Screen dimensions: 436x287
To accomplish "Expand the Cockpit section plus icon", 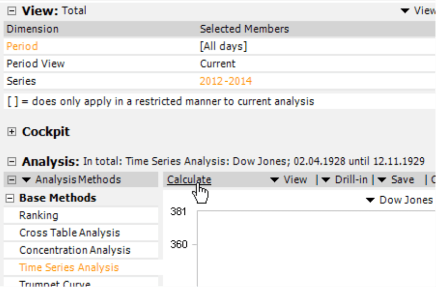I will click(12, 132).
